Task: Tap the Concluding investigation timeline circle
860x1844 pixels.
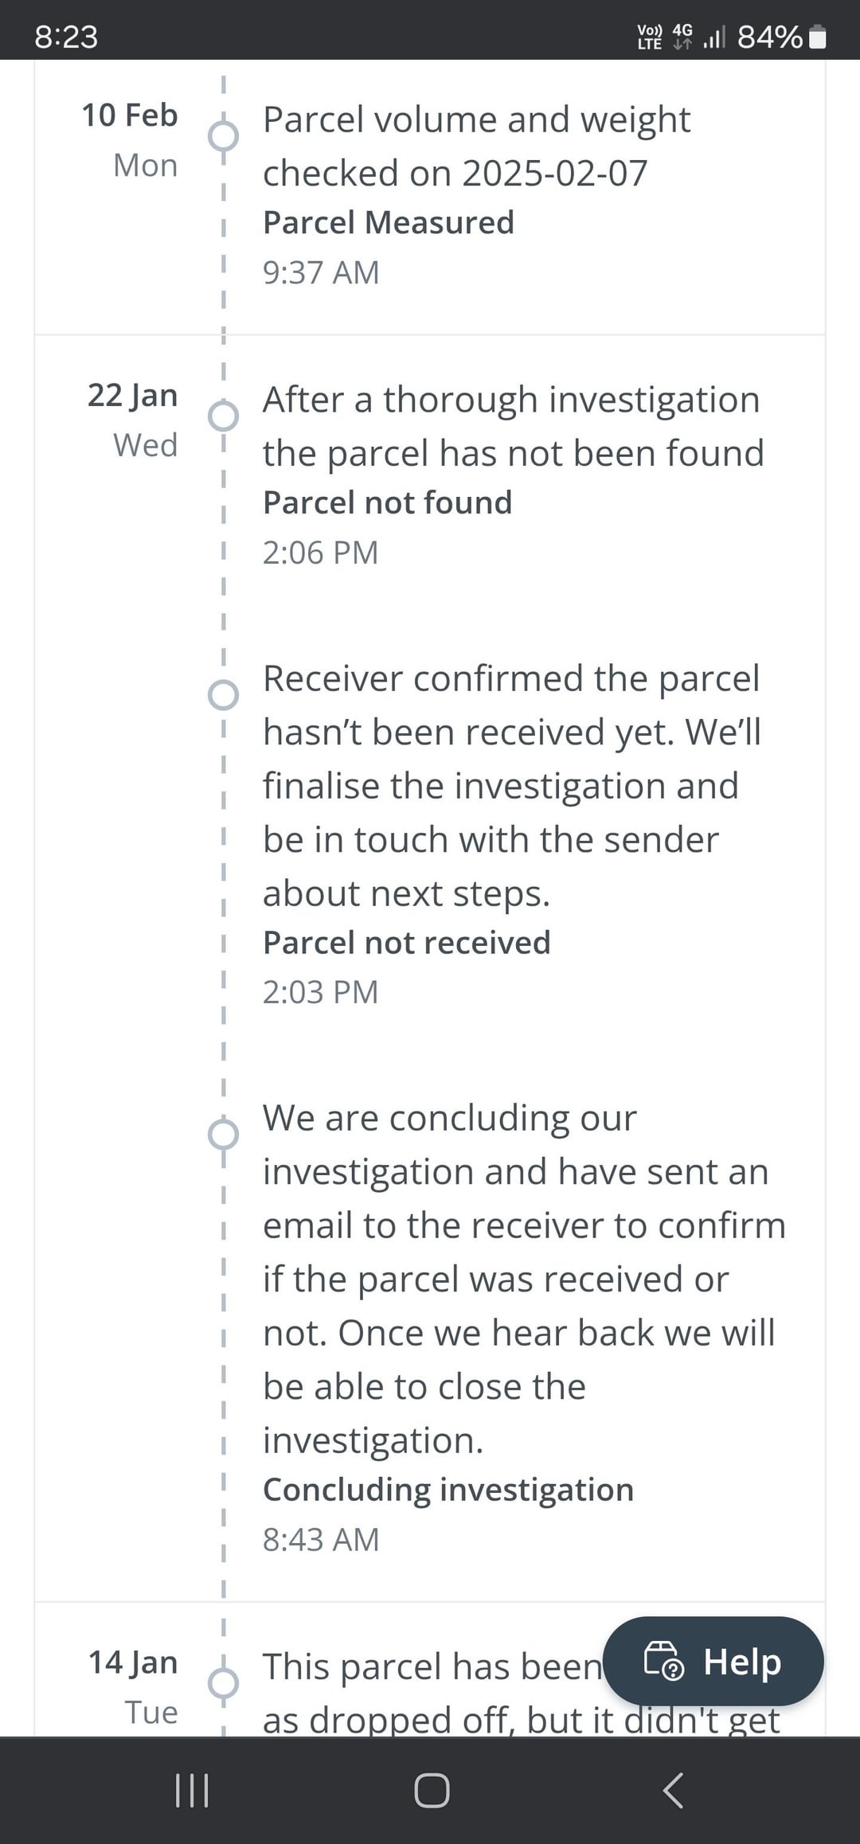Action: 223,1134
